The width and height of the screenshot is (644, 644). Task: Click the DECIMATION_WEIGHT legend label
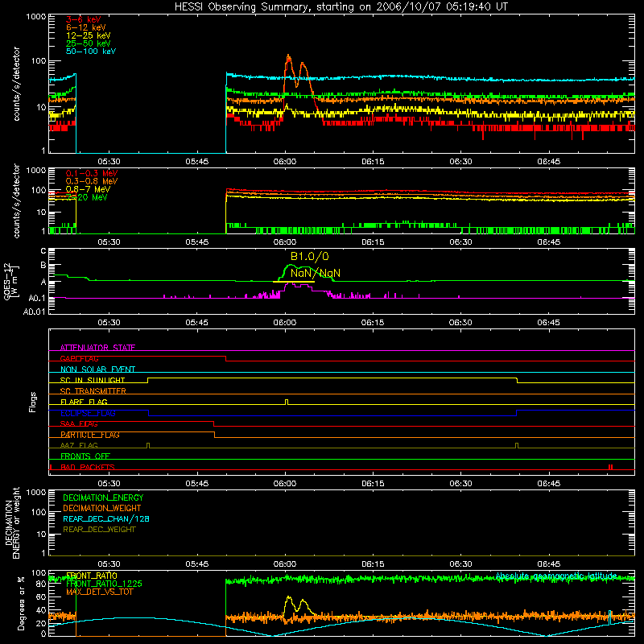click(x=102, y=508)
